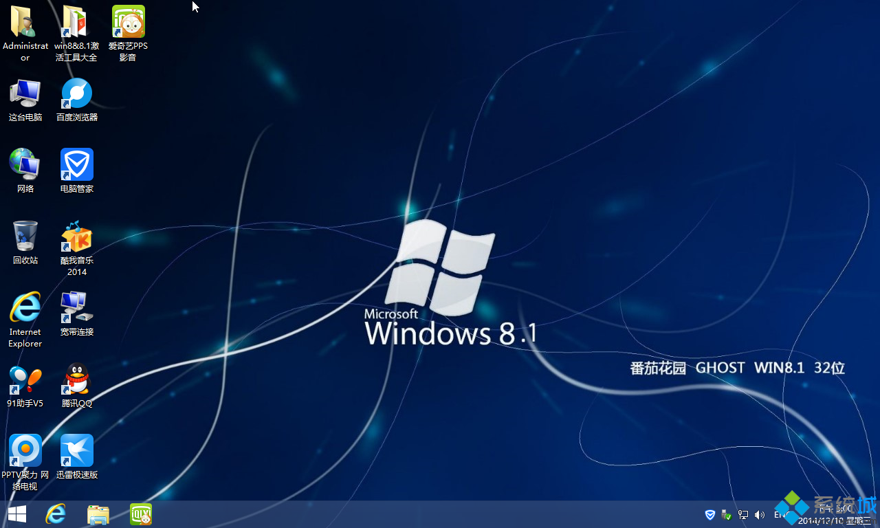Open the 宽带连接 broadband connection icon

(76, 308)
